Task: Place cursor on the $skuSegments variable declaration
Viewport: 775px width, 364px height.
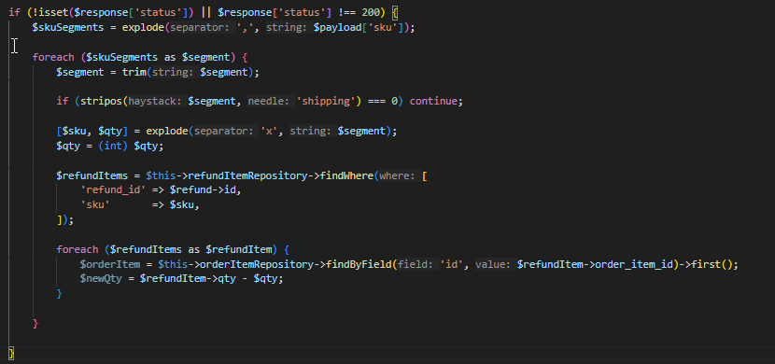Action: (x=68, y=27)
